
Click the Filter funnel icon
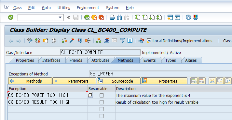coord(122,41)
